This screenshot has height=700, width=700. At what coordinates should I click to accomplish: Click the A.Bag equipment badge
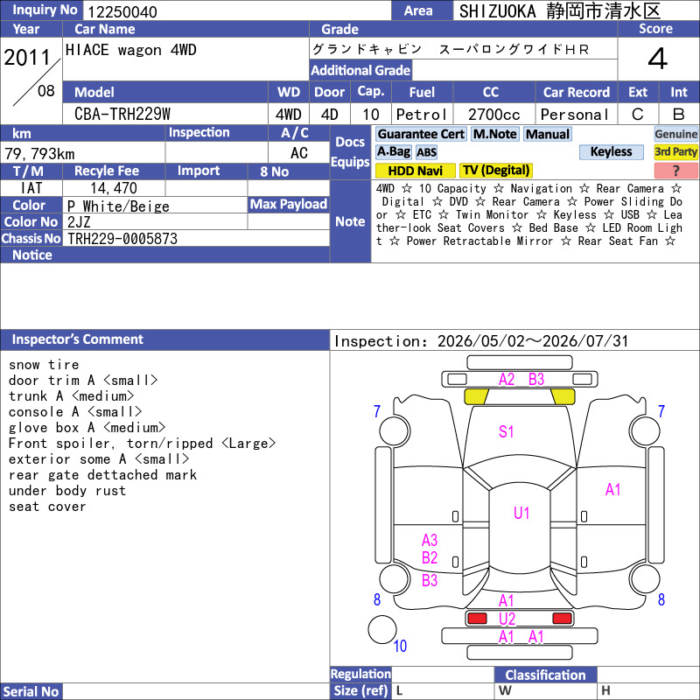pyautogui.click(x=393, y=151)
